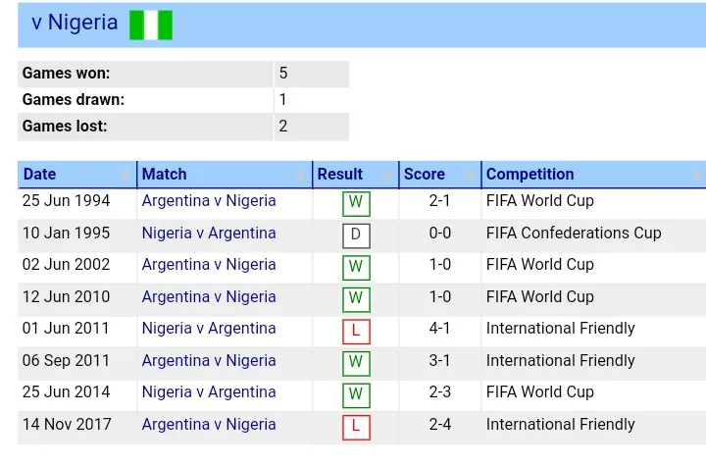Click the W result badge for 25 Jun 2014

pos(356,395)
